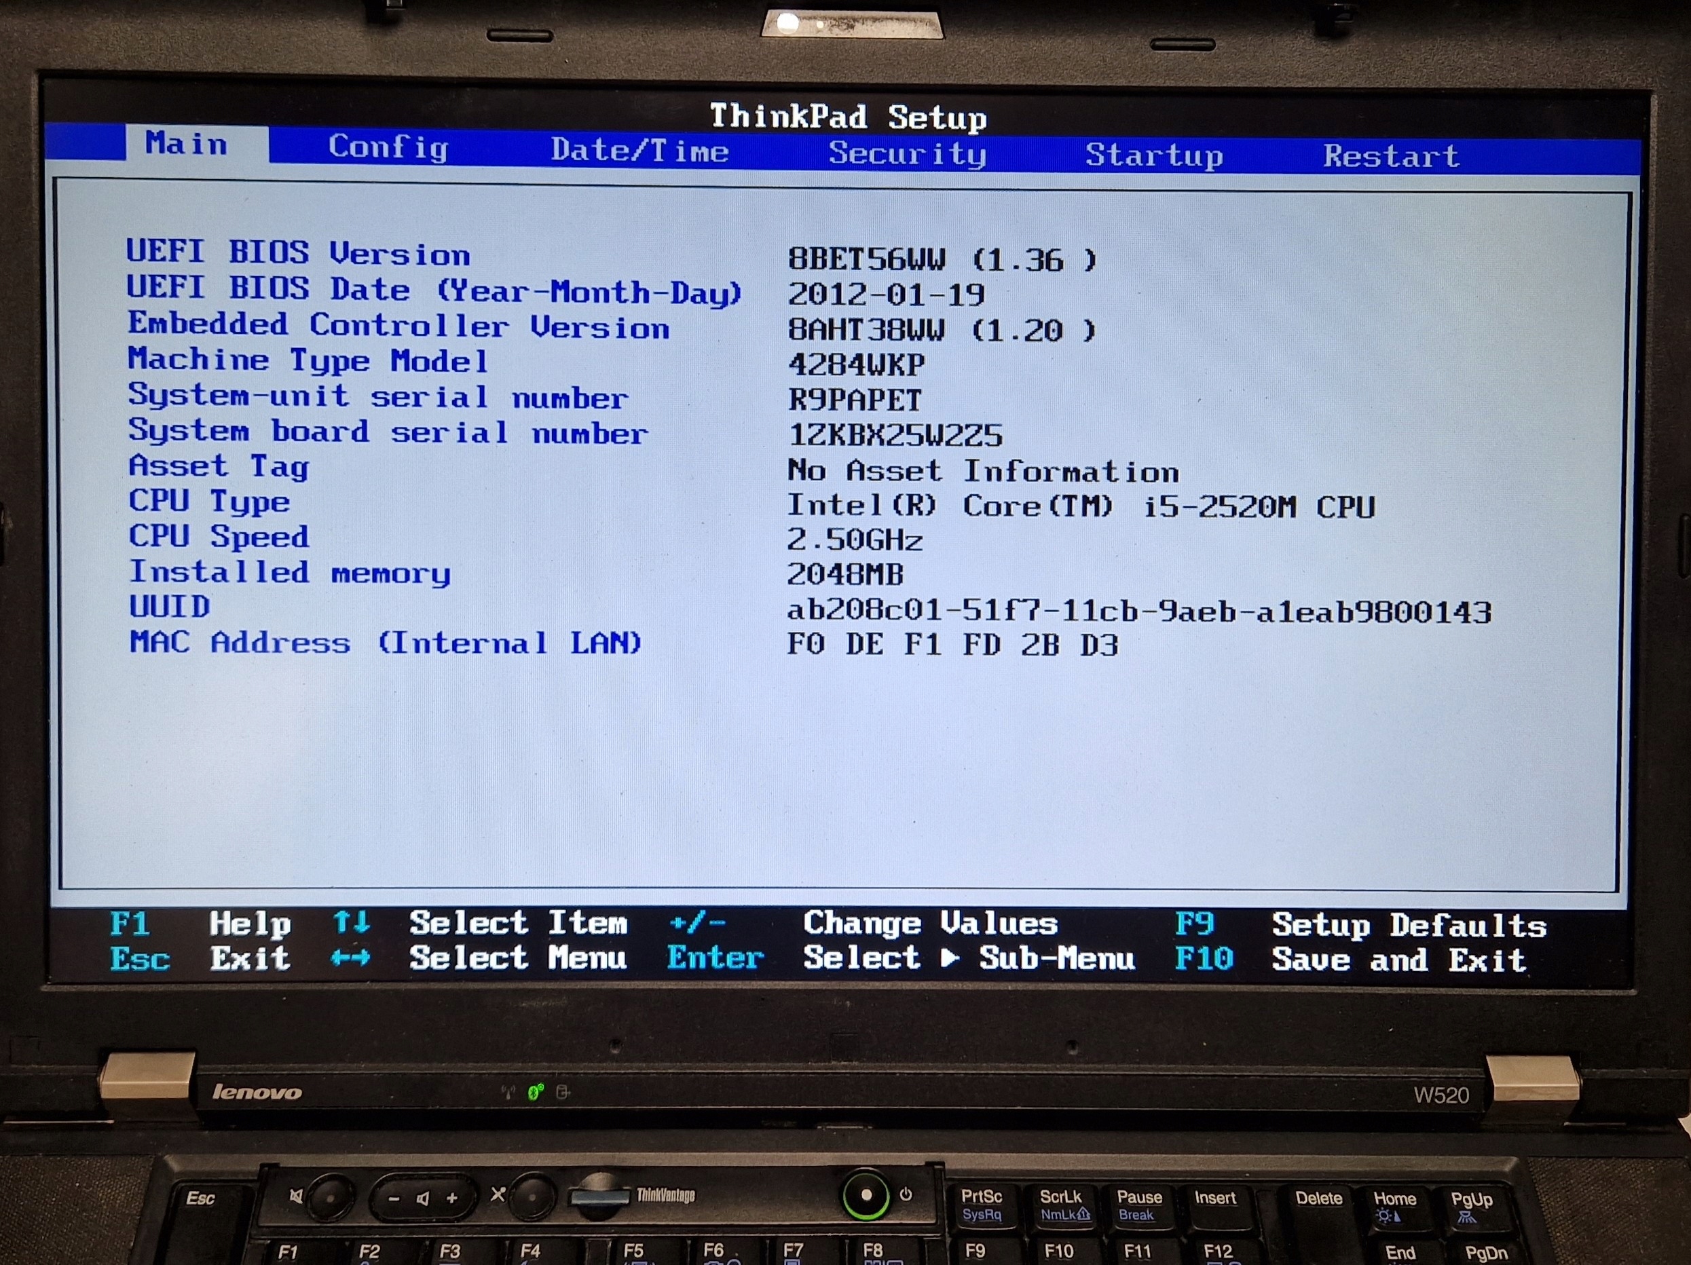Click Enter Select Sub-Menu hint
The height and width of the screenshot is (1265, 1691).
[901, 958]
